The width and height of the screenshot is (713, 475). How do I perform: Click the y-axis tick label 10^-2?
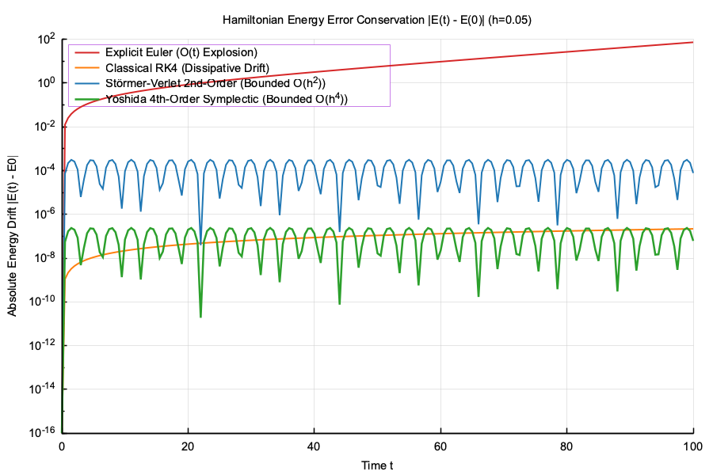[x=44, y=127]
